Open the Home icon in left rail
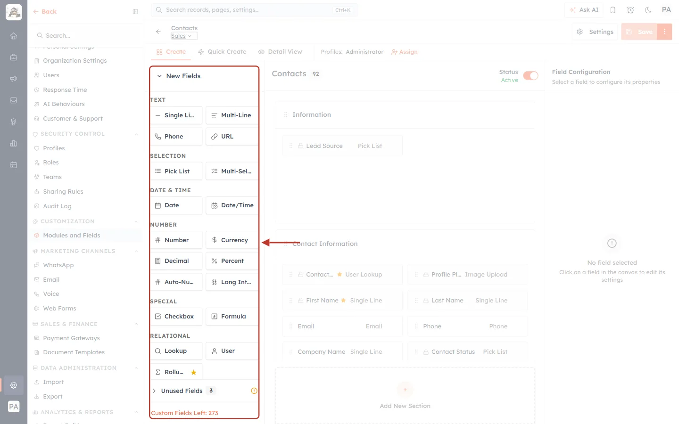This screenshot has height=424, width=679. pos(14,36)
